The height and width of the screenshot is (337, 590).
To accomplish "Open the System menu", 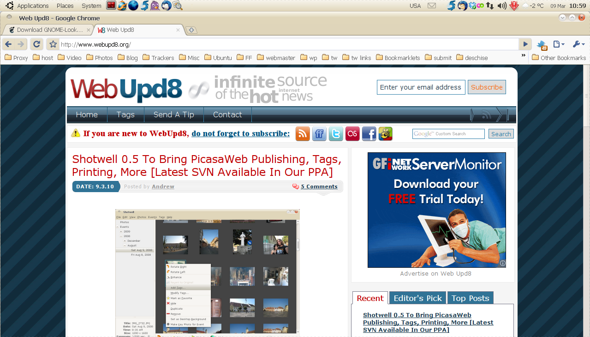I will tap(91, 6).
